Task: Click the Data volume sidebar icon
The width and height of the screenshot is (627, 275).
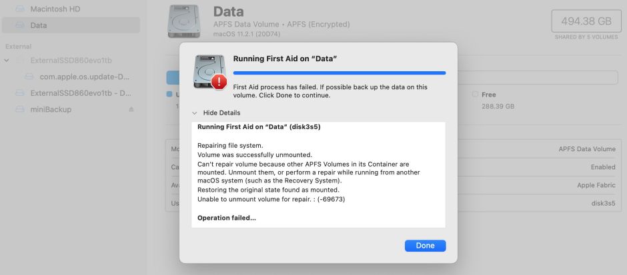Action: [x=20, y=25]
